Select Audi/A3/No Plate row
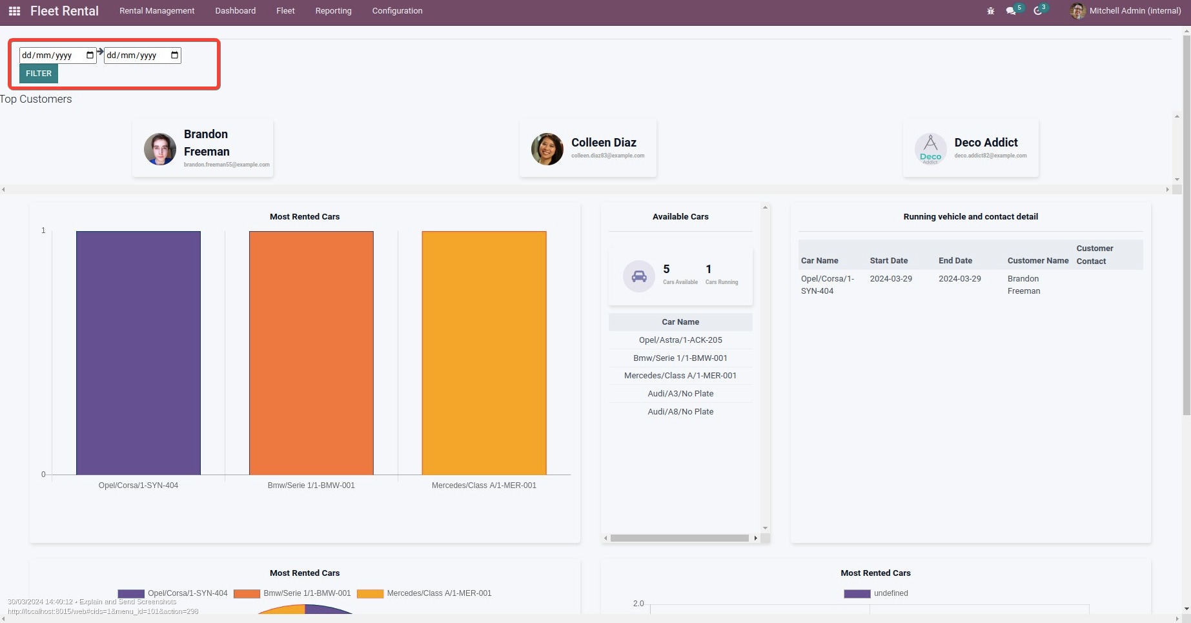Image resolution: width=1191 pixels, height=623 pixels. (x=680, y=394)
